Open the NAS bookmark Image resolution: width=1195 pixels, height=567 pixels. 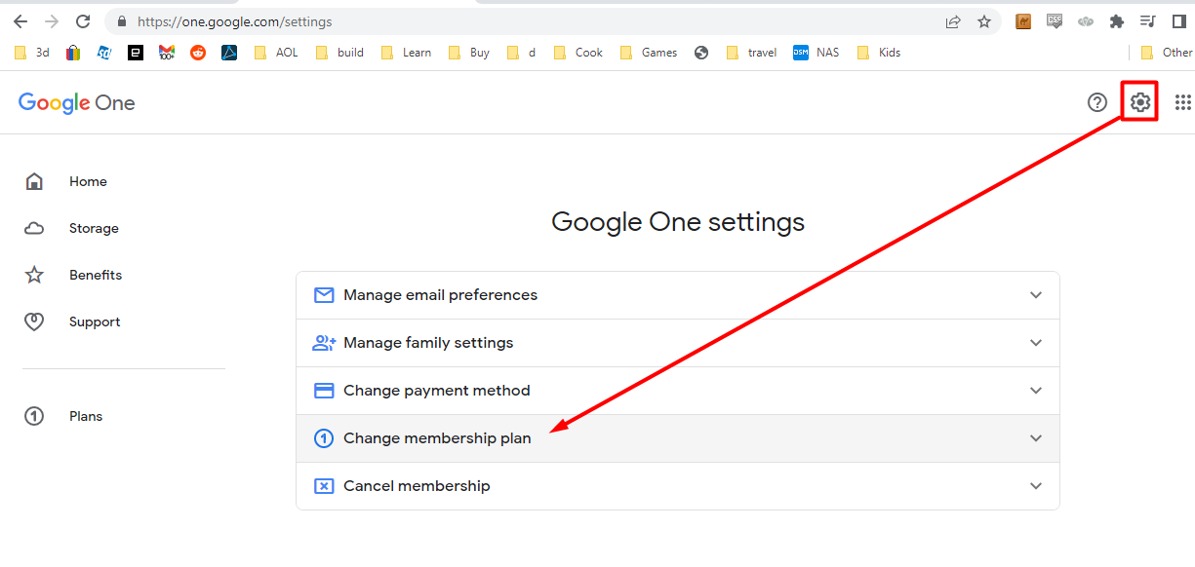pyautogui.click(x=817, y=53)
